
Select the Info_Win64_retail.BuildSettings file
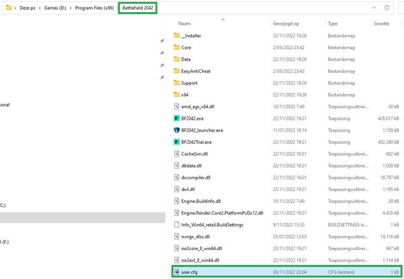coord(212,225)
